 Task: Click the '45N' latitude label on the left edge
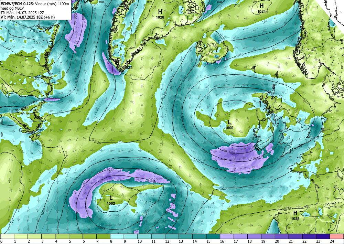[1, 134]
